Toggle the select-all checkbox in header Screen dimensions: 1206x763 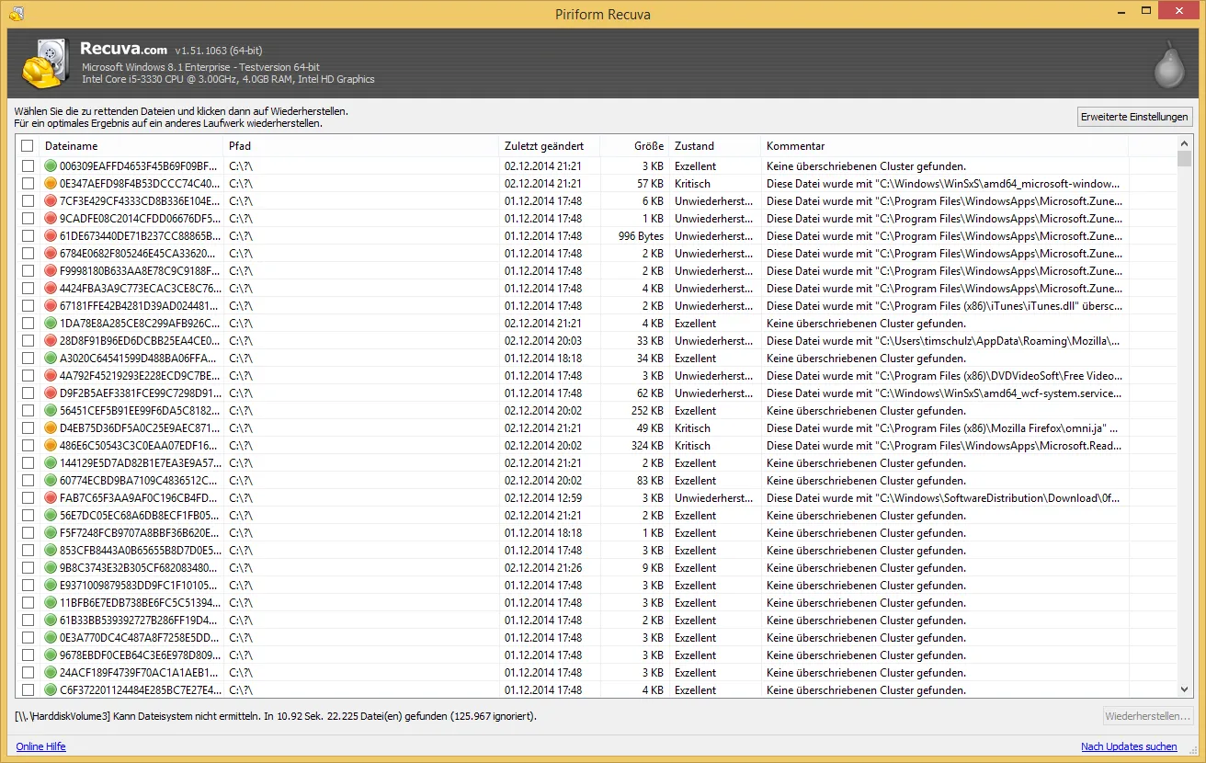point(28,146)
